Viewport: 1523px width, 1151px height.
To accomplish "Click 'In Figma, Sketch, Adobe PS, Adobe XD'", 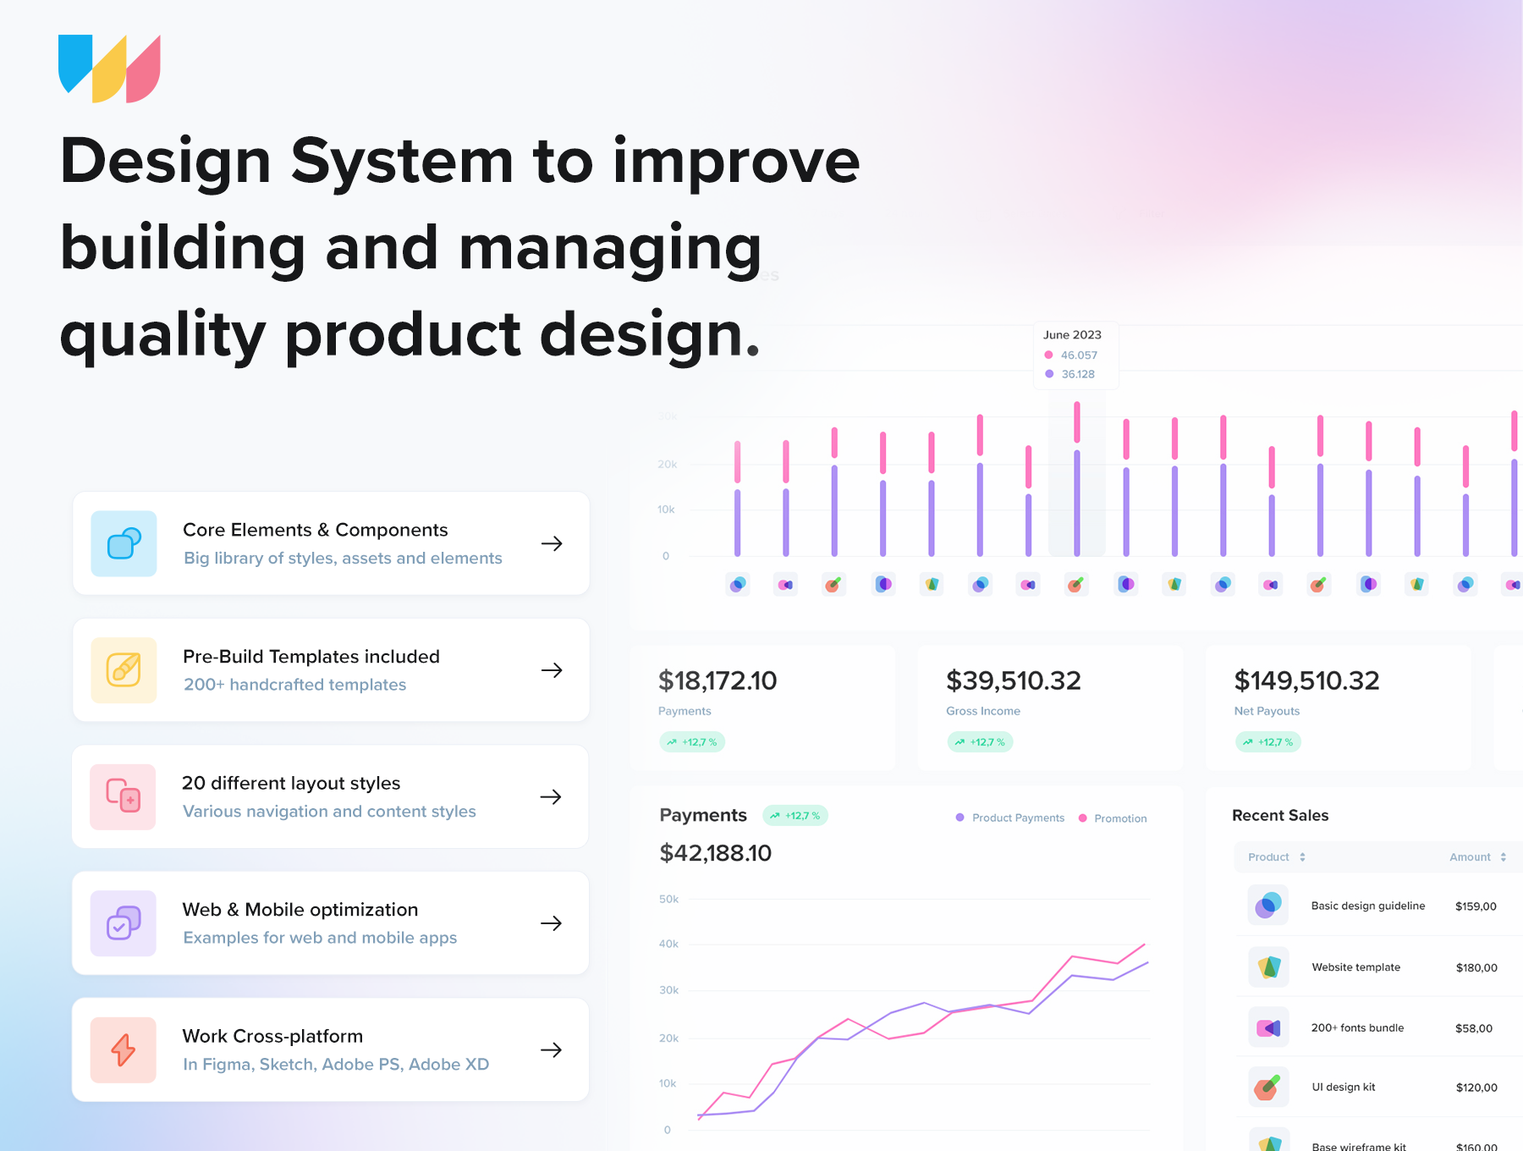I will [336, 1065].
